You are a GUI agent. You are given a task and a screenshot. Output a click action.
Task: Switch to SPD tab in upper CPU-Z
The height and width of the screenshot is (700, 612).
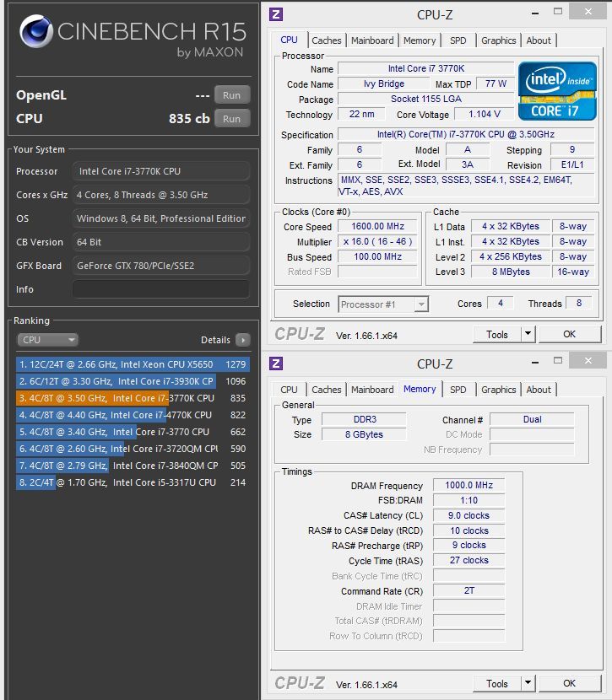458,40
